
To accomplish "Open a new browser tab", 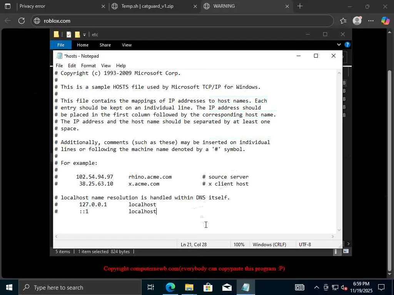I will (x=300, y=6).
